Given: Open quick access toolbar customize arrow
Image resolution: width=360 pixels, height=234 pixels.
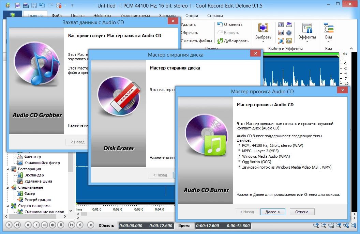Looking at the screenshot, I should pos(72,5).
